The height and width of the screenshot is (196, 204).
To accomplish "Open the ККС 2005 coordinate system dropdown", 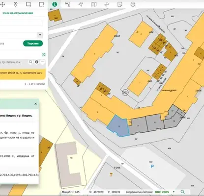I will coord(174,192).
